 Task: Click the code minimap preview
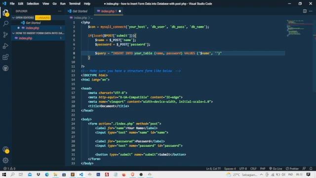pos(299,28)
